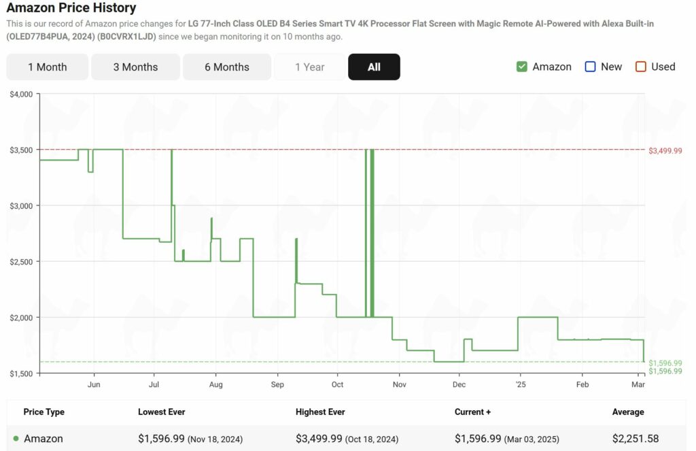Click the green dot beside Amazon row
Image resolution: width=696 pixels, height=451 pixels.
click(x=16, y=439)
